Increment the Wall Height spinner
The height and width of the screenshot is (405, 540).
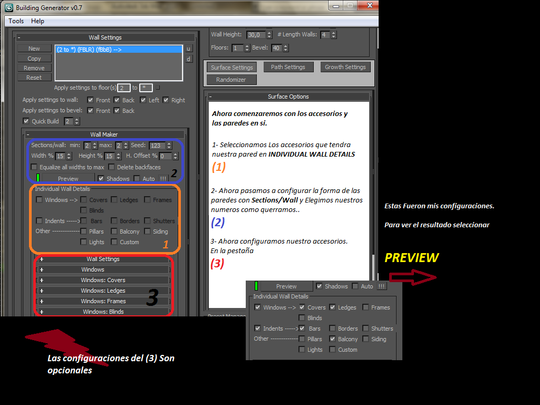tap(269, 33)
